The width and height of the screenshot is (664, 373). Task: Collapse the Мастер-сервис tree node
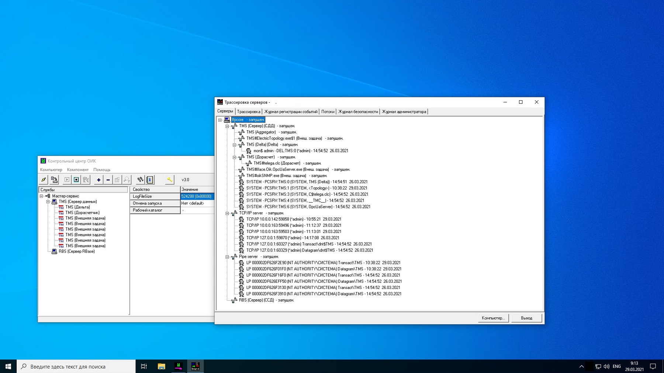click(x=42, y=196)
